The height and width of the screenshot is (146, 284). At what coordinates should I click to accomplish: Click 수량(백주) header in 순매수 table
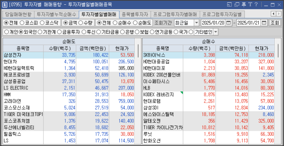click(199, 48)
